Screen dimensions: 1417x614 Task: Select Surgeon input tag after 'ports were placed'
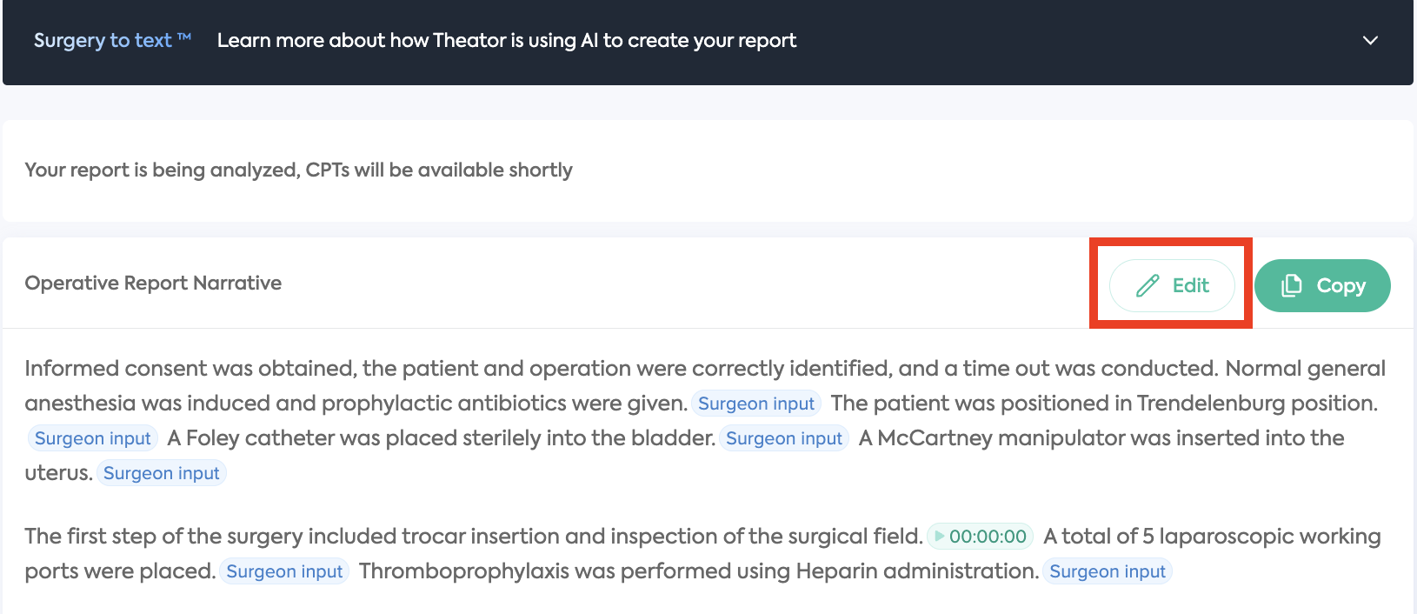pyautogui.click(x=284, y=571)
